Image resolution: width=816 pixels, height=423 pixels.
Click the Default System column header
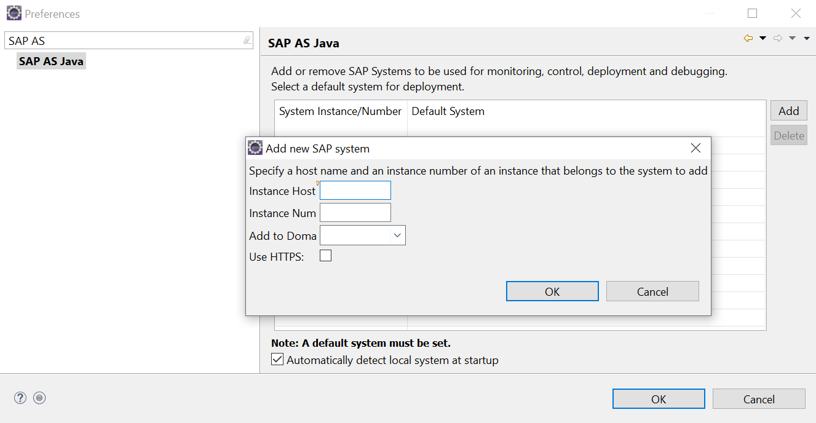(448, 111)
